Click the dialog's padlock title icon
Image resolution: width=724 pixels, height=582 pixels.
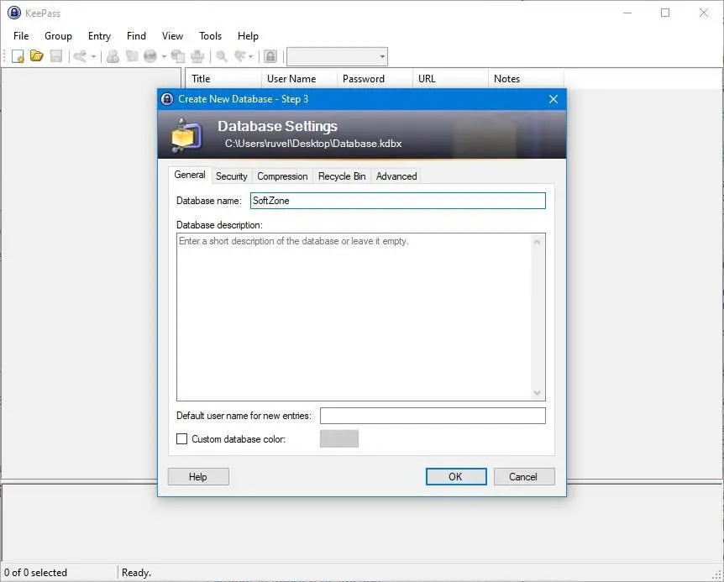(x=167, y=99)
